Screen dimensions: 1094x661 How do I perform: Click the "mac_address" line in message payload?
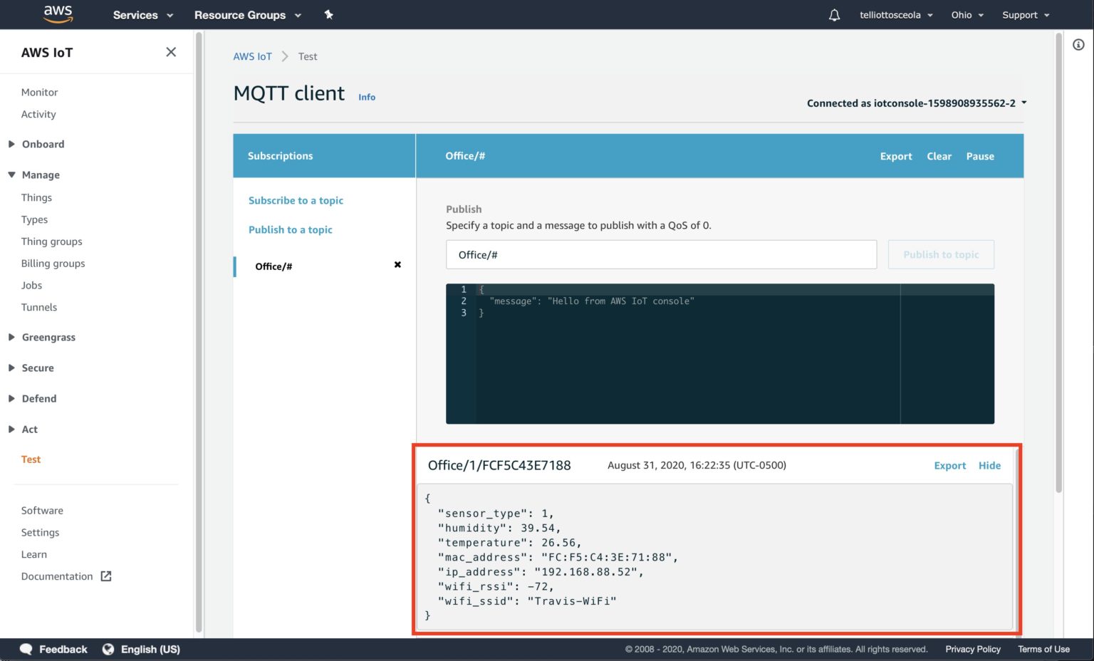coord(558,557)
